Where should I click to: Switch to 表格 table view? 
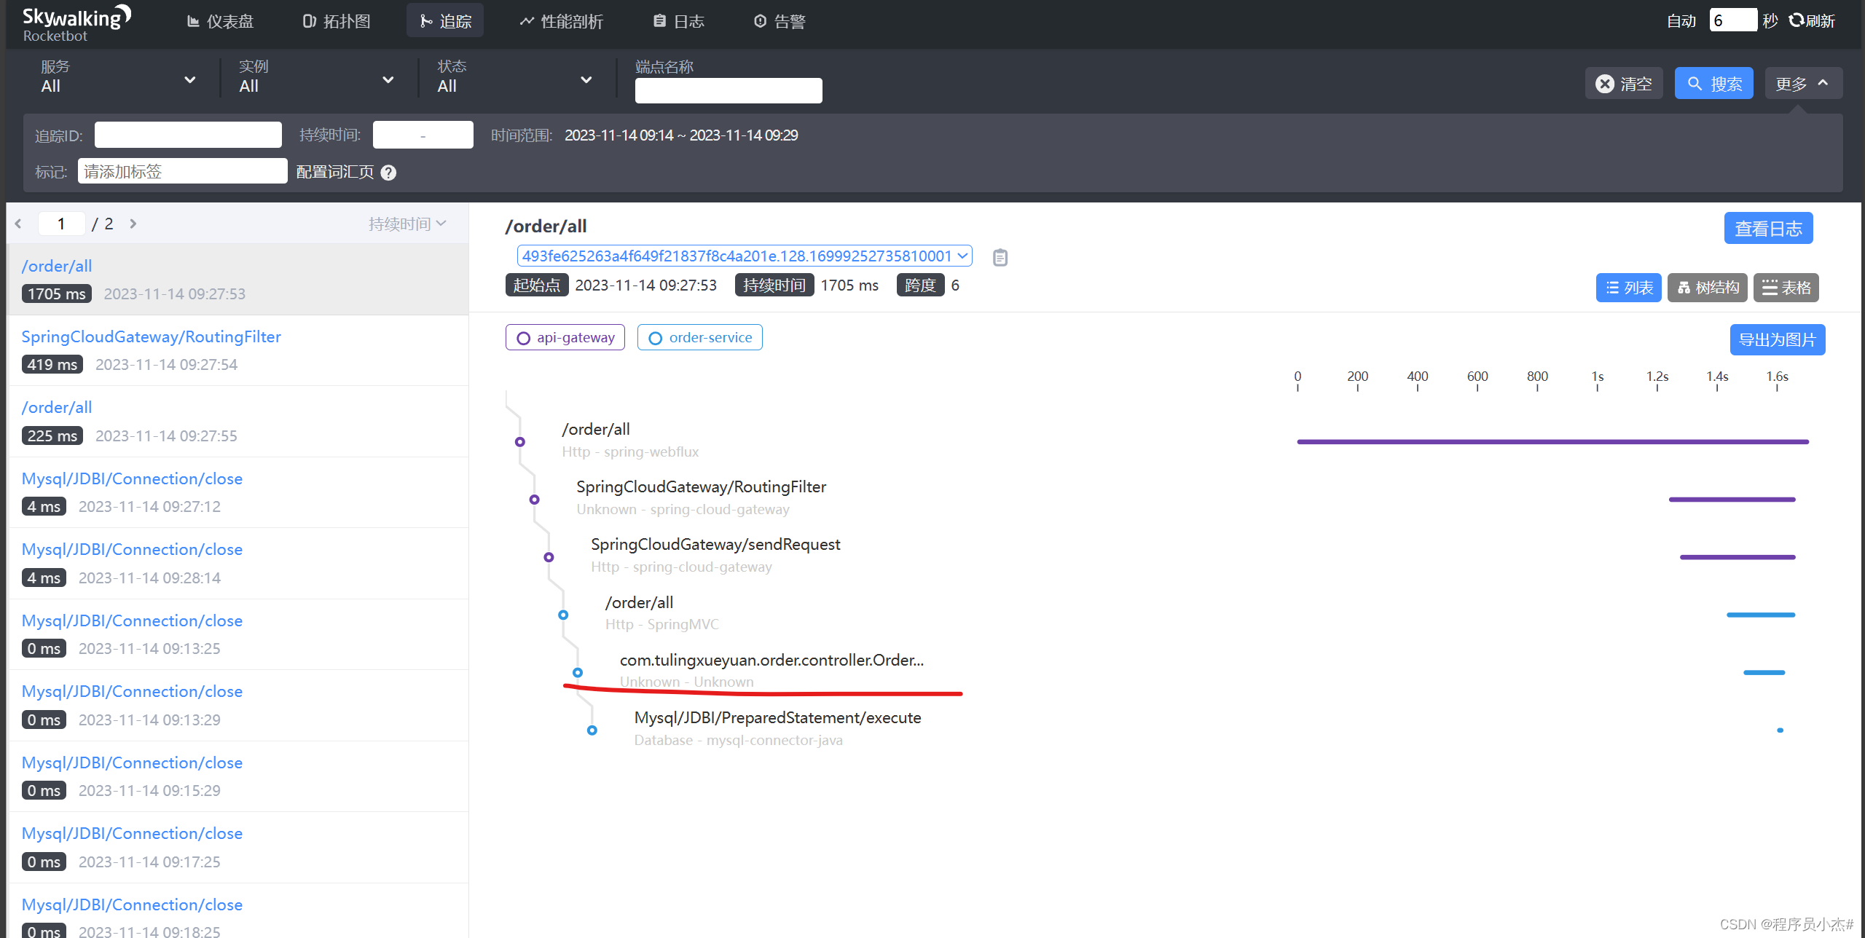[x=1786, y=288]
